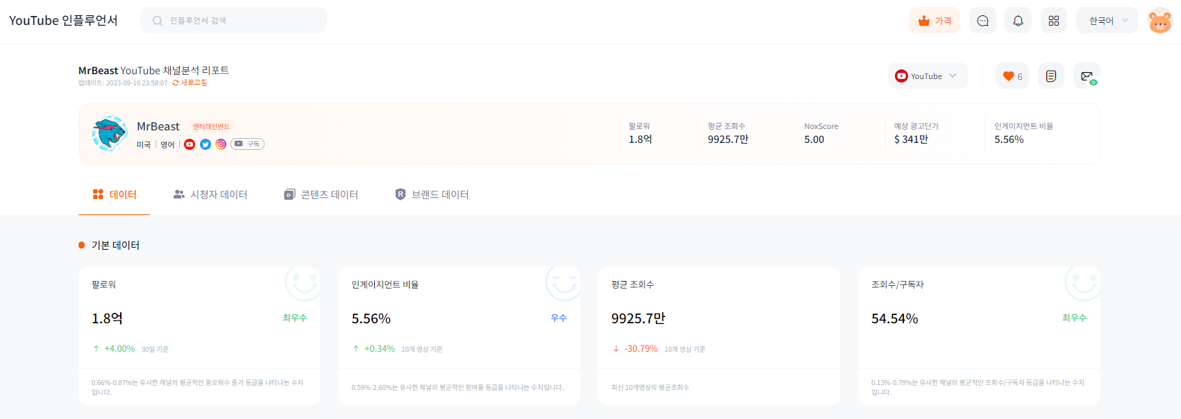Click the 우수 rating on 인게이지먼트 card
Image resolution: width=1181 pixels, height=419 pixels.
(559, 318)
